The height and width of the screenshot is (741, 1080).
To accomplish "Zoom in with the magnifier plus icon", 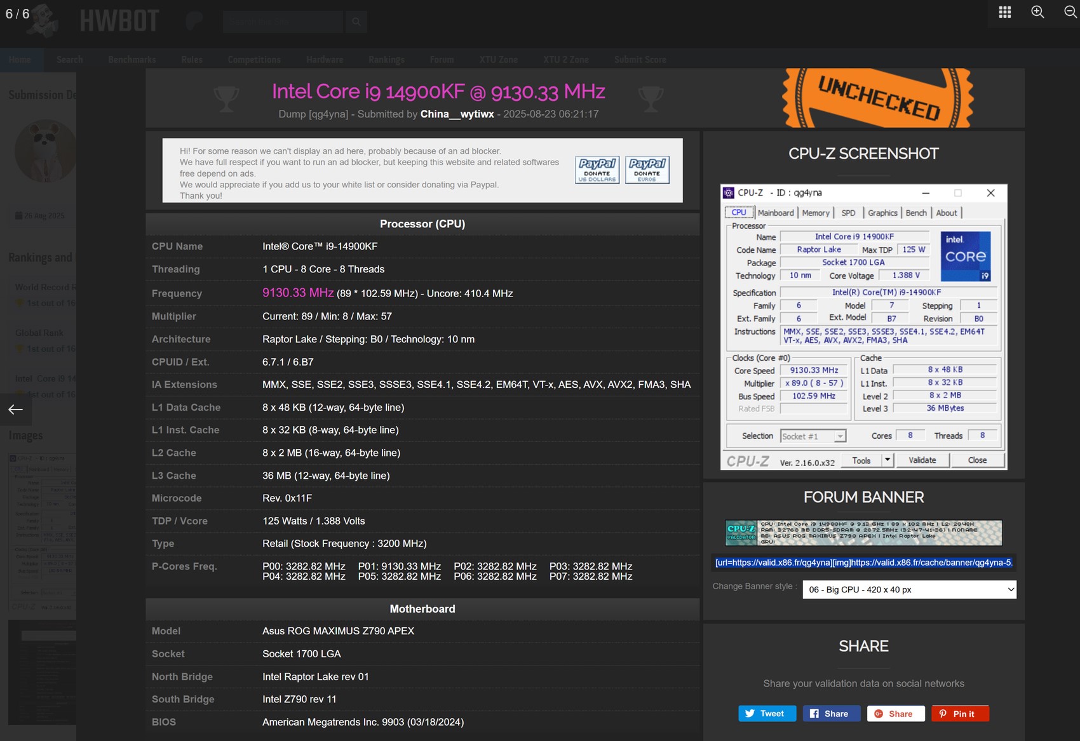I will click(1037, 12).
